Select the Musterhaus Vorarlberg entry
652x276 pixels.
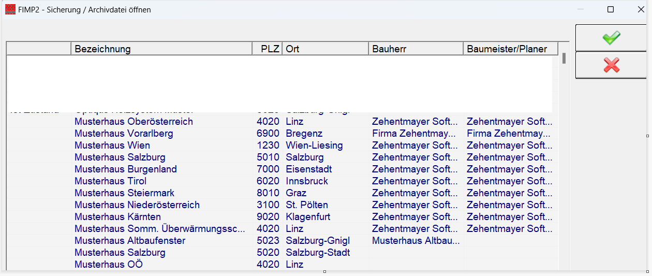coord(124,134)
